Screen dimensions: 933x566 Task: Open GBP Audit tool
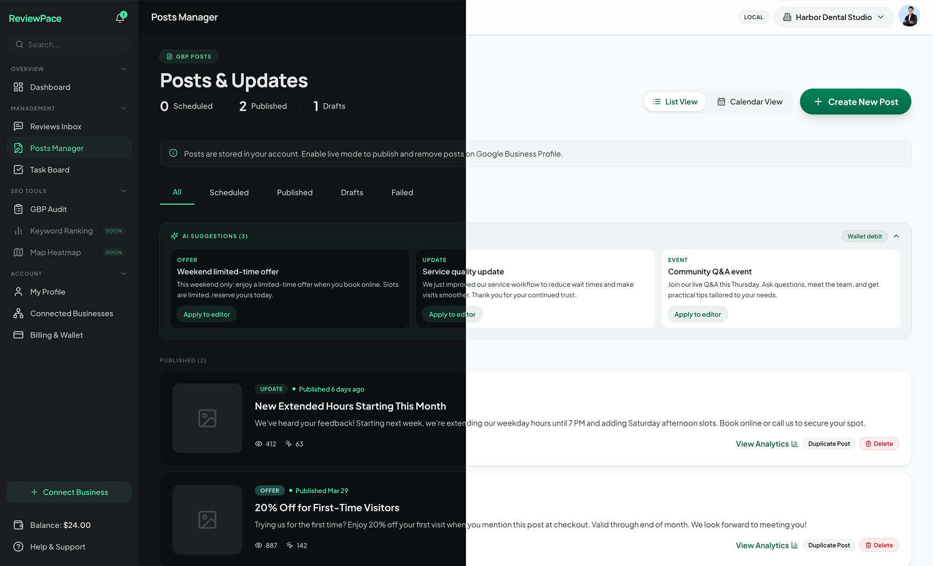point(69,209)
